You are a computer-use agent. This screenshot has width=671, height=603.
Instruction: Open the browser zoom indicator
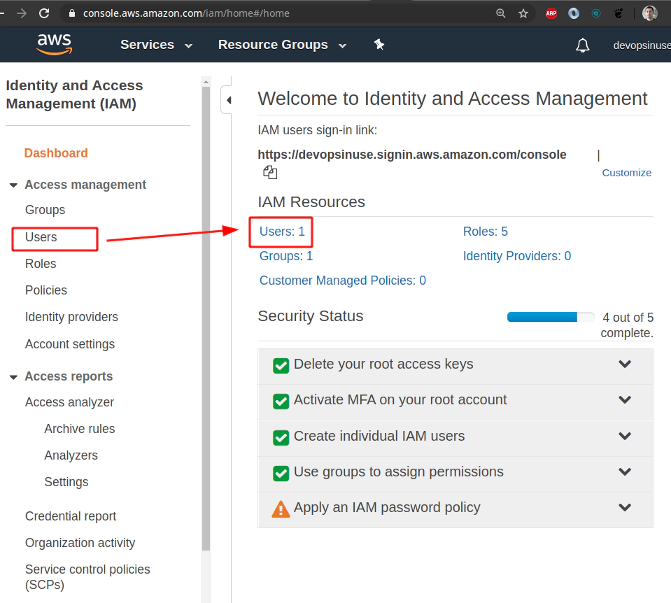(x=501, y=14)
